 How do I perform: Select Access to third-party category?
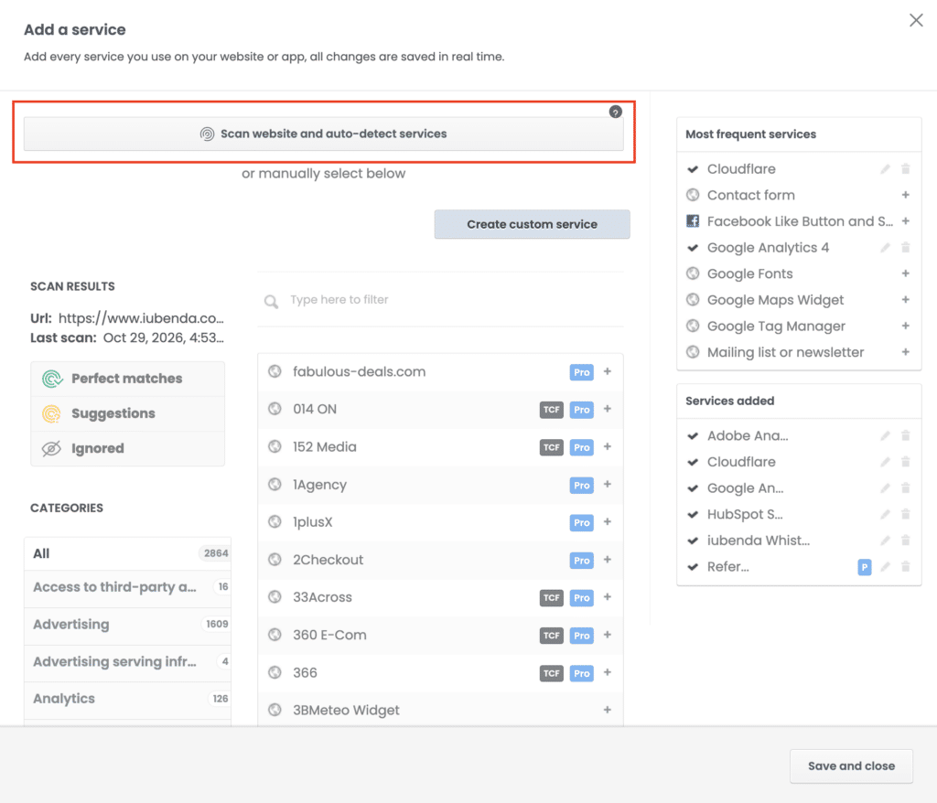(128, 587)
